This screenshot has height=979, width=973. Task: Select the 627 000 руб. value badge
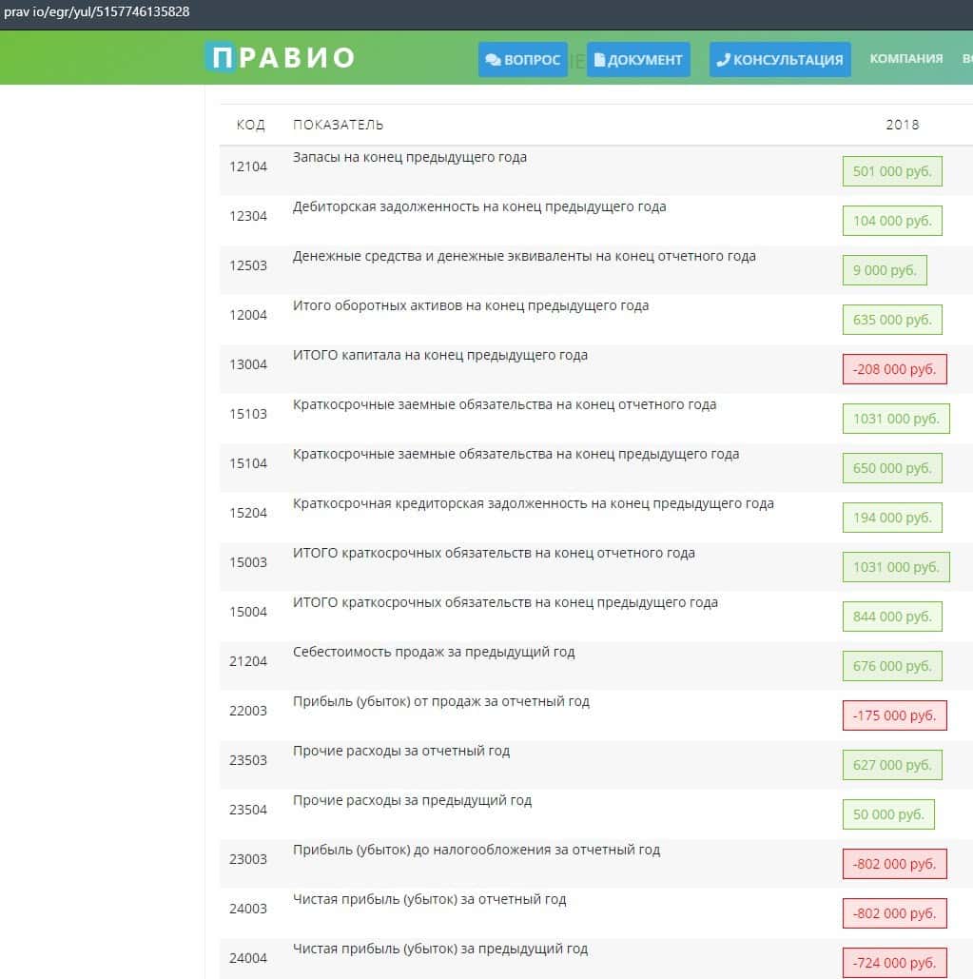point(892,765)
